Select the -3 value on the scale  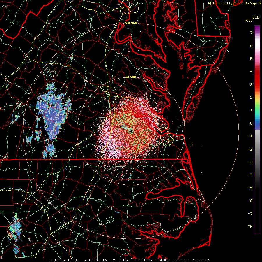click(250, 162)
